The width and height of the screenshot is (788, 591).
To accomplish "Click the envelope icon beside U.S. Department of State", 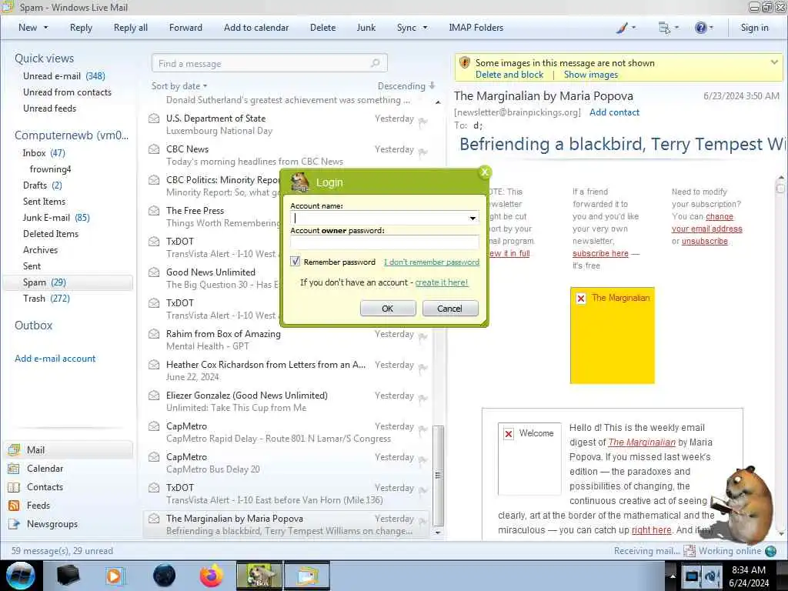I will (154, 119).
